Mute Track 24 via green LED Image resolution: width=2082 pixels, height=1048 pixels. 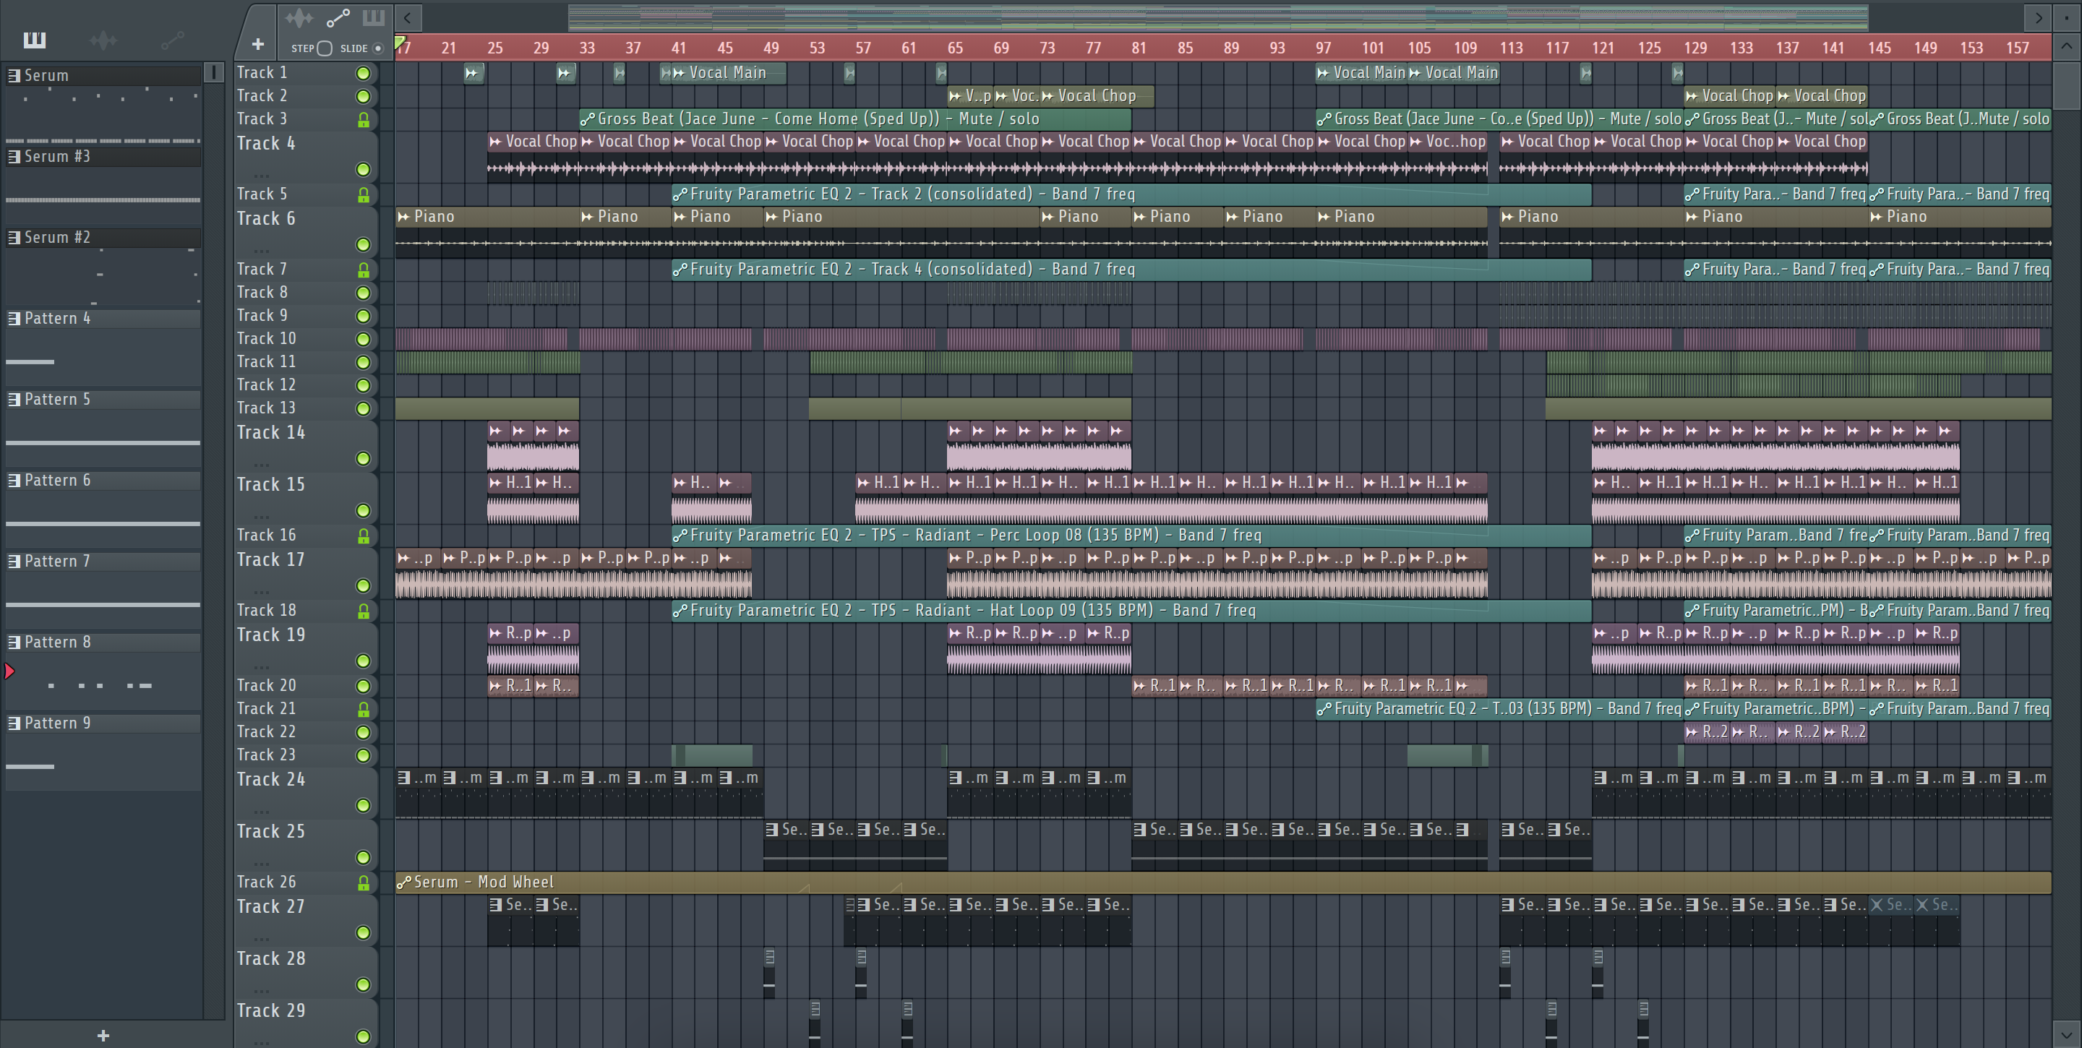(363, 806)
